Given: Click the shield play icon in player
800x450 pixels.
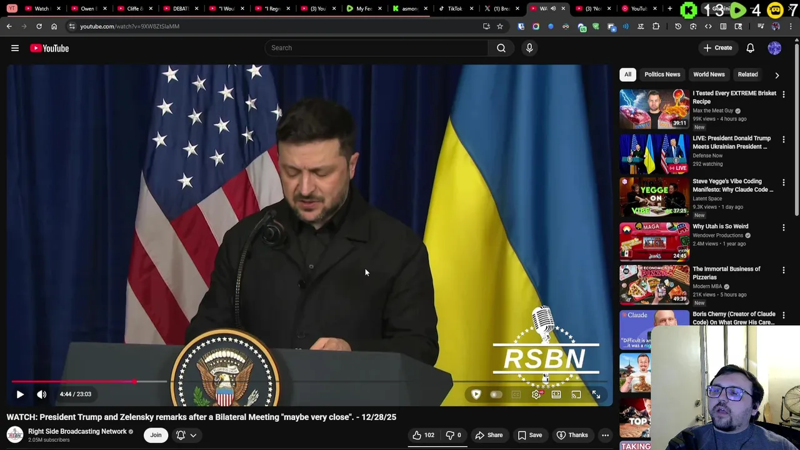Looking at the screenshot, I should (476, 394).
